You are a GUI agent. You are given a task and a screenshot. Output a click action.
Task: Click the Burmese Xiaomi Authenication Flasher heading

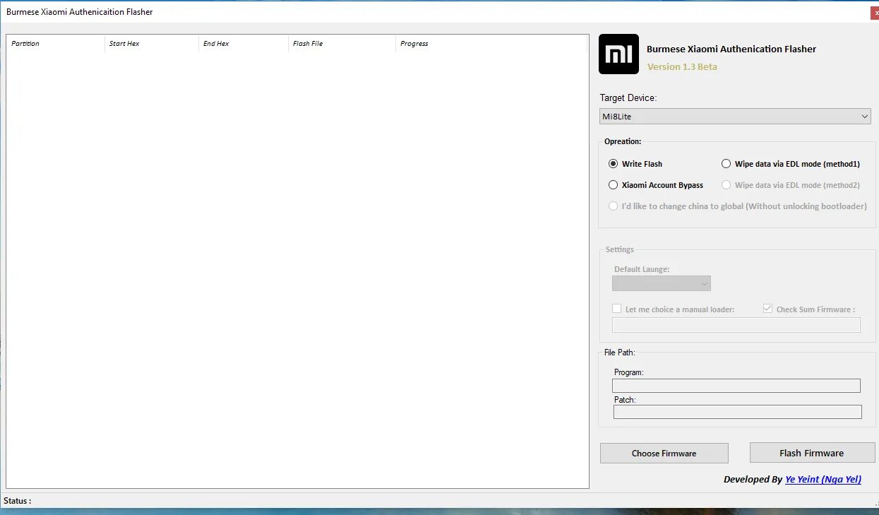click(x=731, y=49)
